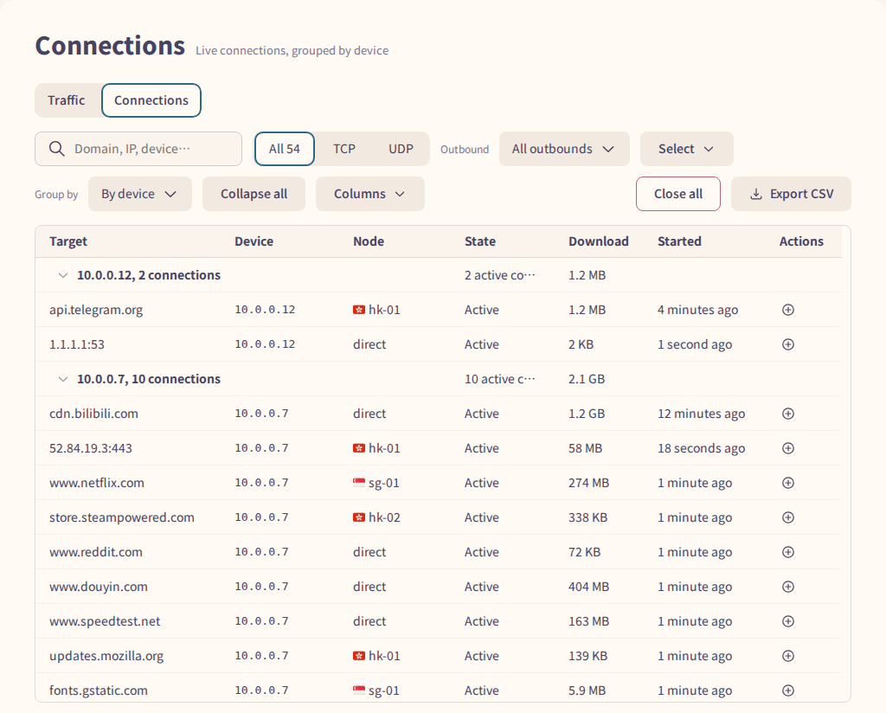Click Singapore flag in fonts.gstatic.com row
Screen dimensions: 886x713
[359, 691]
